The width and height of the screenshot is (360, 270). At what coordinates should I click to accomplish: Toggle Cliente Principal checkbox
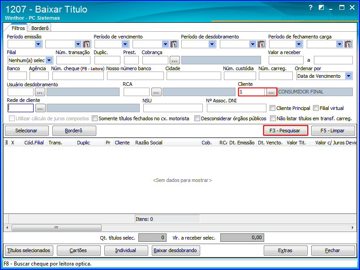tap(272, 108)
